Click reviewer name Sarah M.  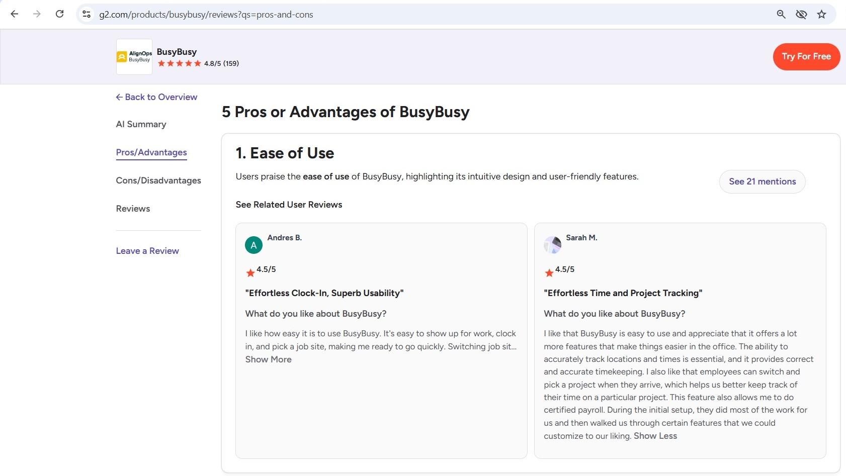581,238
